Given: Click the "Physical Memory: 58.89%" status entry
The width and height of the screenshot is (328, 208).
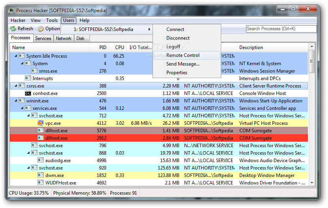Looking at the screenshot, I should tap(80, 193).
